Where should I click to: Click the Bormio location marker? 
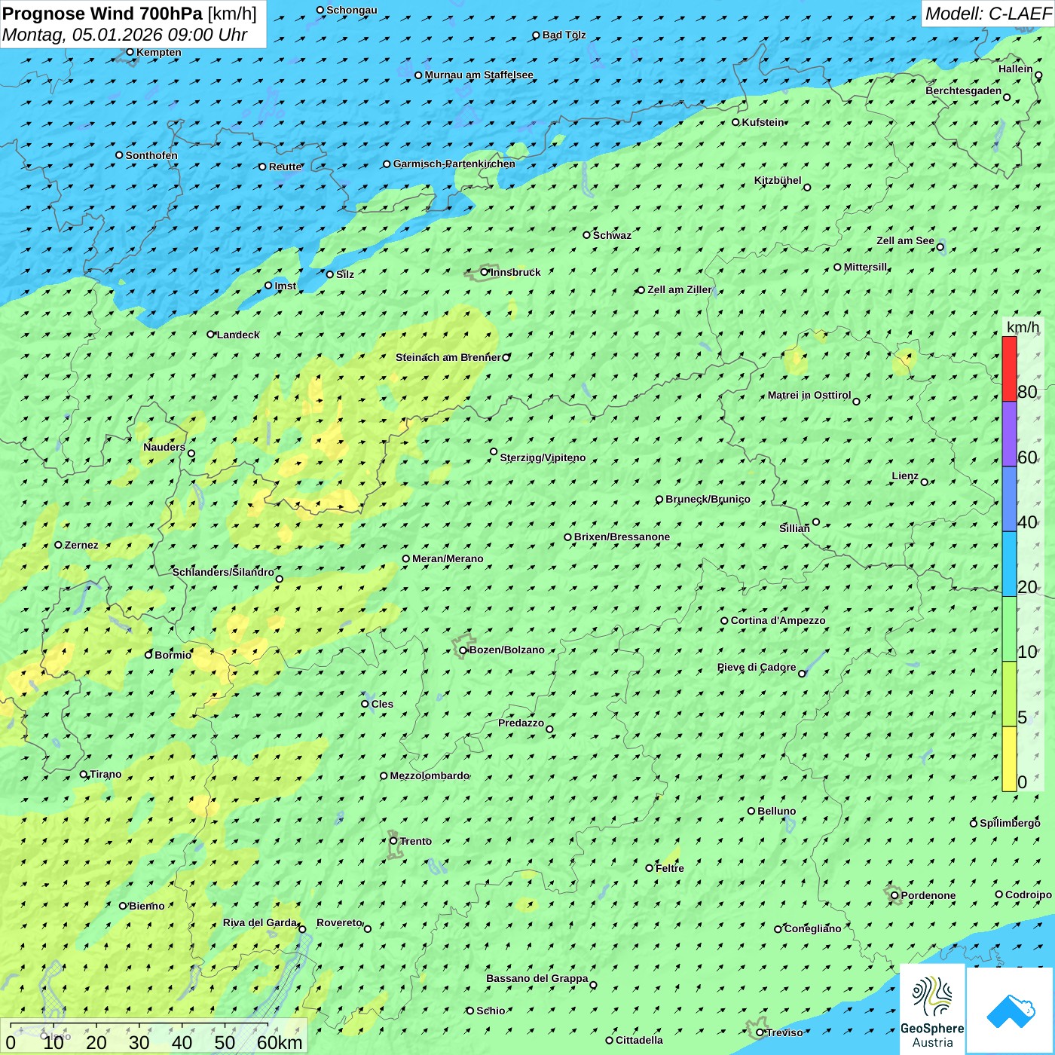point(148,655)
